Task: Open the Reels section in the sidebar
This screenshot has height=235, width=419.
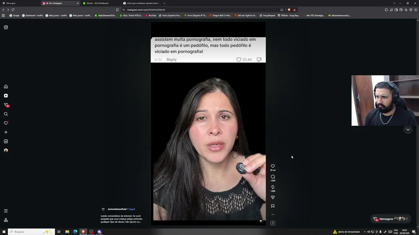Action: 6,96
